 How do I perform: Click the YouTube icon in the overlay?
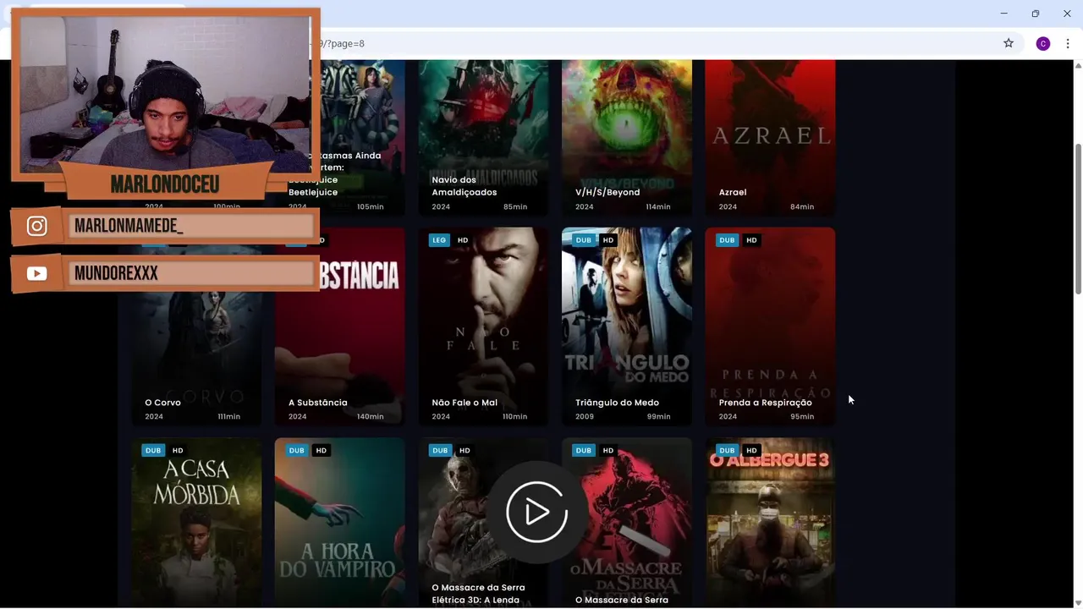[x=36, y=273]
